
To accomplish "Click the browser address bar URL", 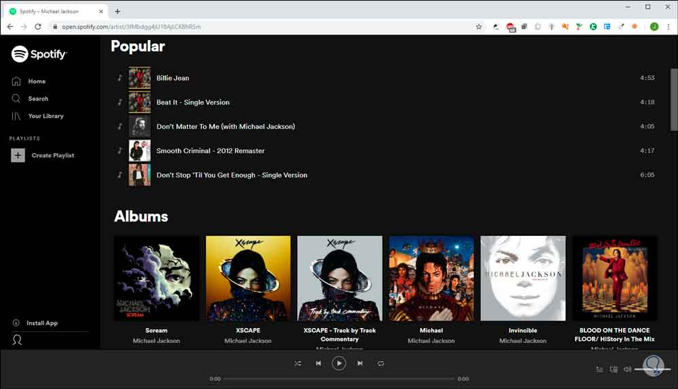I will [x=131, y=27].
